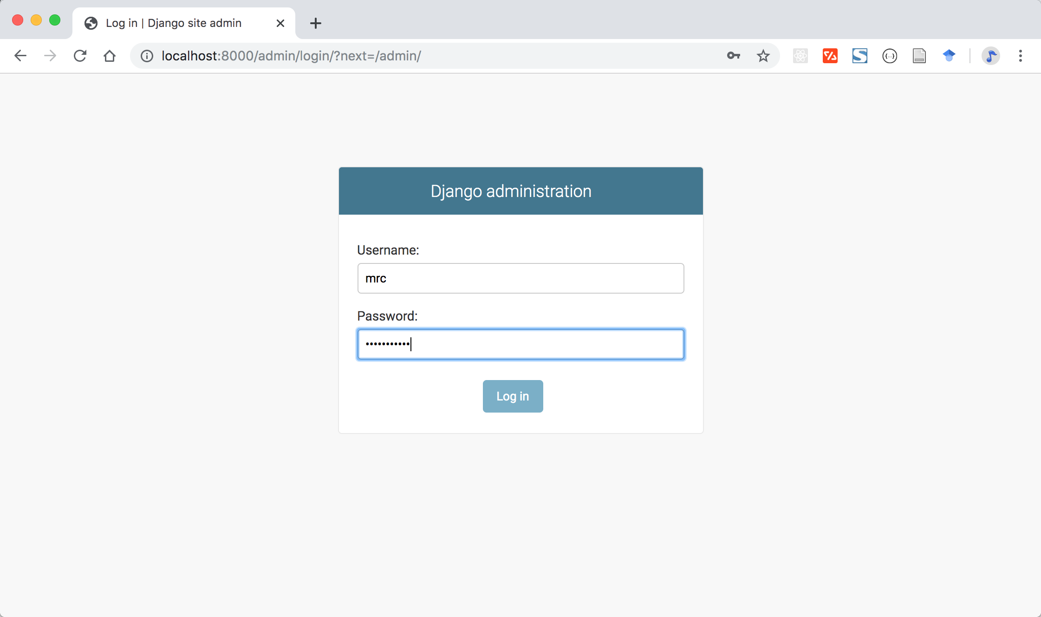
Task: Bookmark this page with the star icon
Action: click(x=763, y=56)
